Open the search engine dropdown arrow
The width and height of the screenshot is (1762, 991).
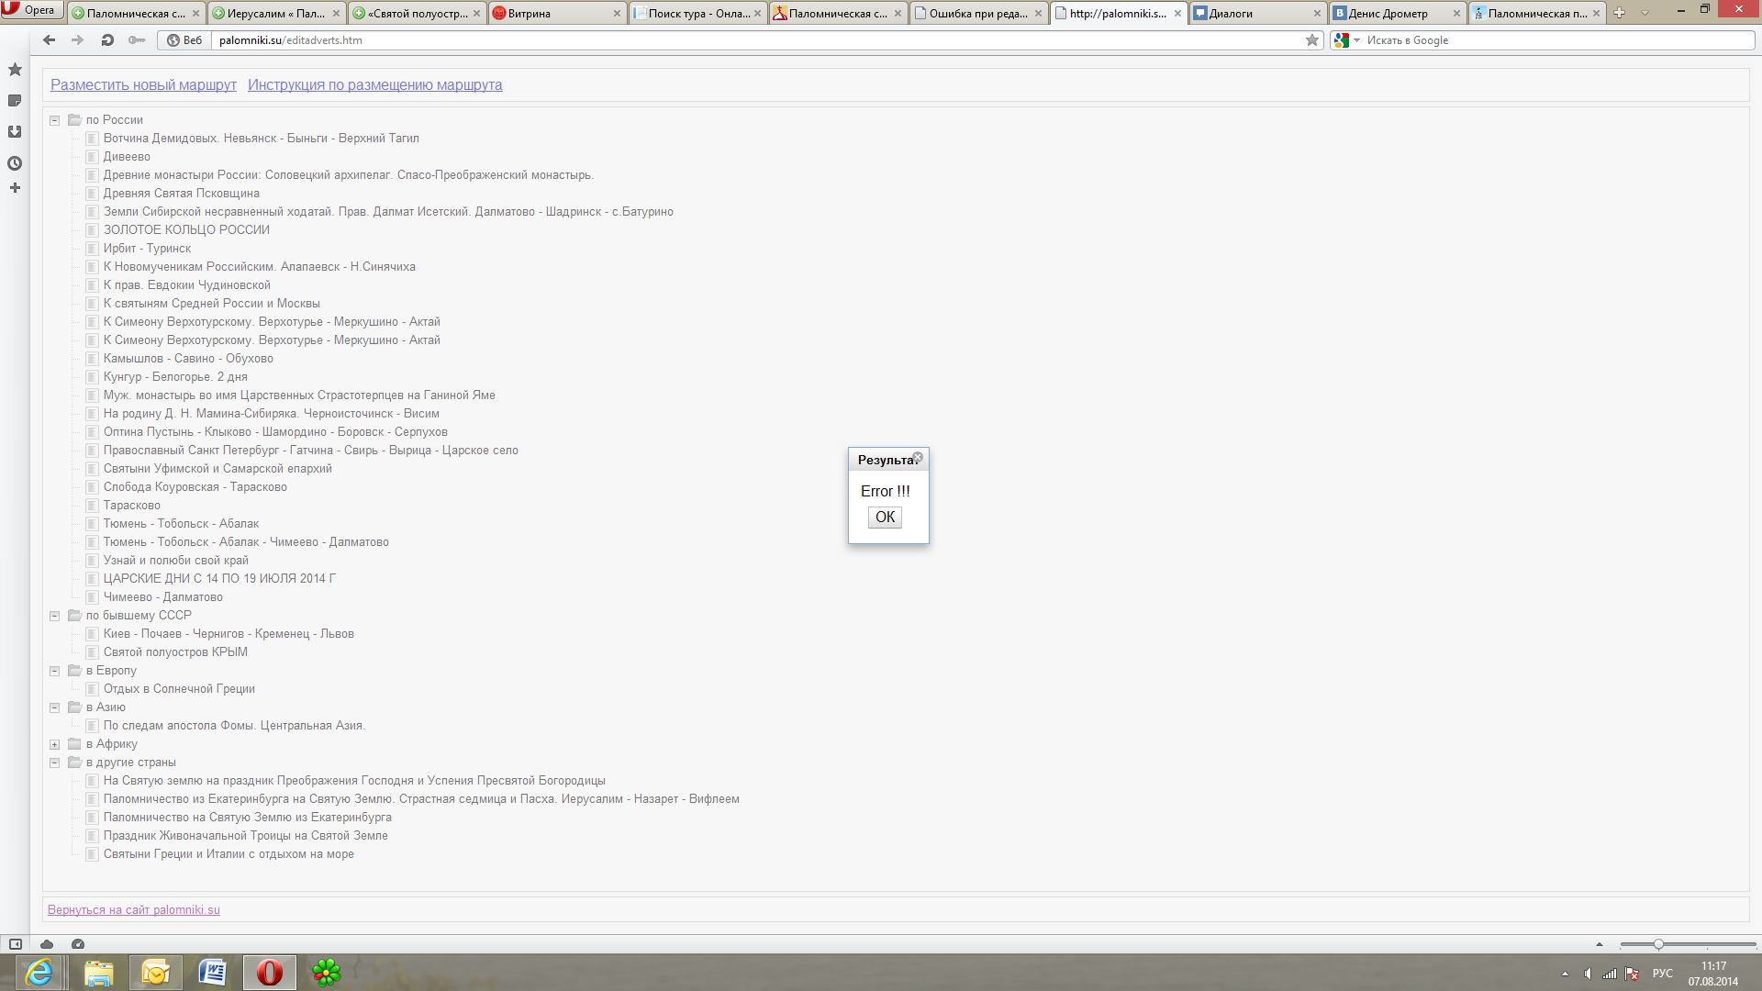[1356, 40]
